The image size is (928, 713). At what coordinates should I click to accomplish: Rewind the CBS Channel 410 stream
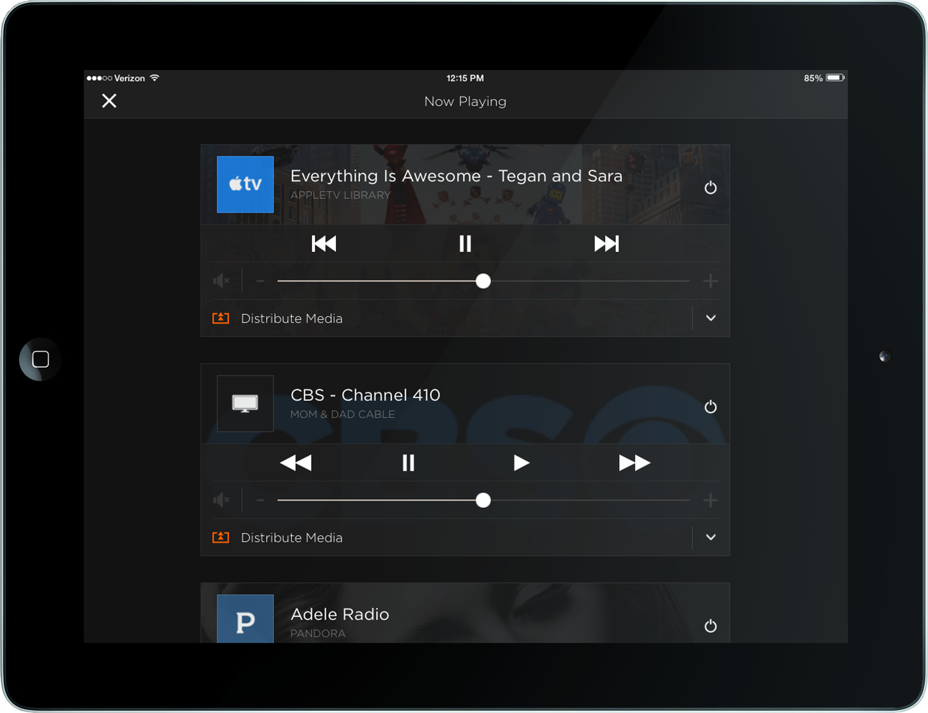(296, 463)
